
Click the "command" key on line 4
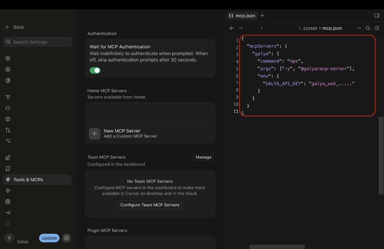(x=269, y=61)
